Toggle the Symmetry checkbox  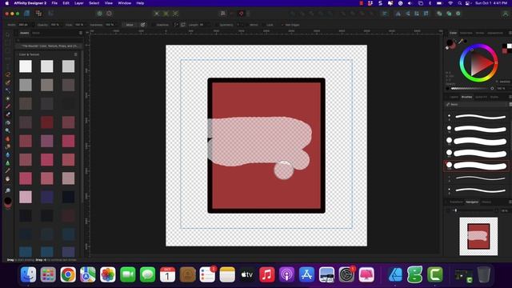[x=217, y=25]
